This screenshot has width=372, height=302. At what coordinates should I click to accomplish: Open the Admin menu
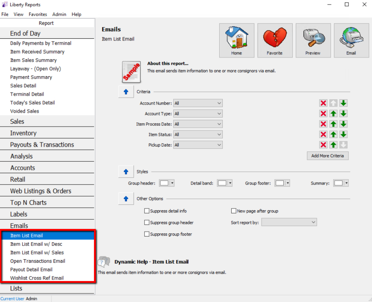coord(59,14)
